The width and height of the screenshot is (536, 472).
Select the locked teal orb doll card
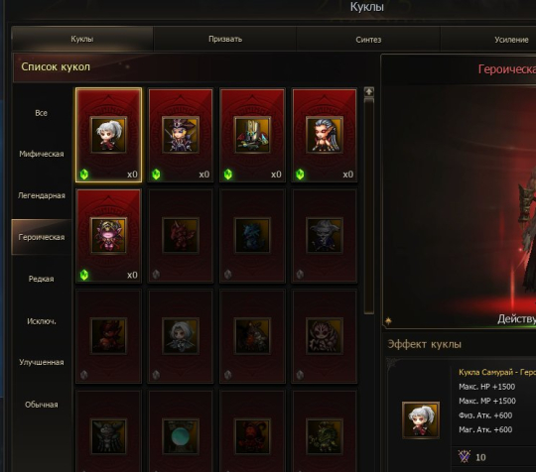tap(181, 431)
